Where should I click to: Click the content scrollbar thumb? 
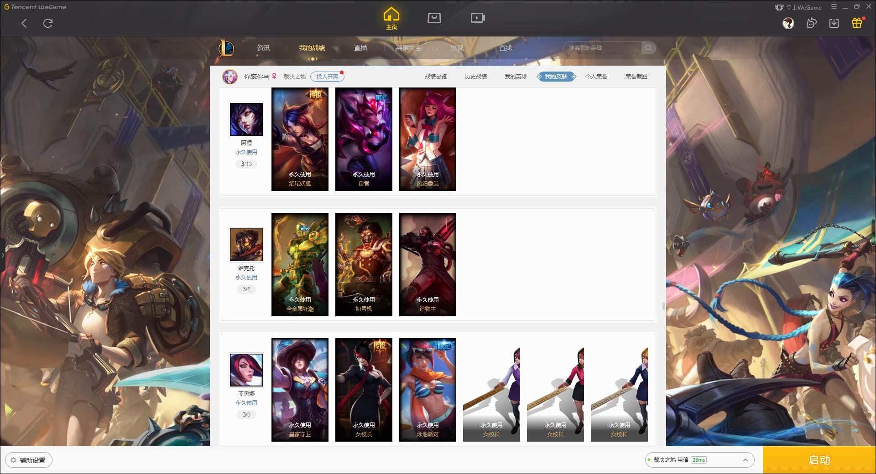click(663, 306)
